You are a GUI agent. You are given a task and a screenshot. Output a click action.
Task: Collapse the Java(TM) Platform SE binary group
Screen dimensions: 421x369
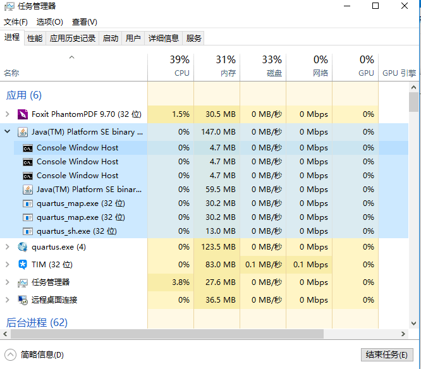pos(8,131)
